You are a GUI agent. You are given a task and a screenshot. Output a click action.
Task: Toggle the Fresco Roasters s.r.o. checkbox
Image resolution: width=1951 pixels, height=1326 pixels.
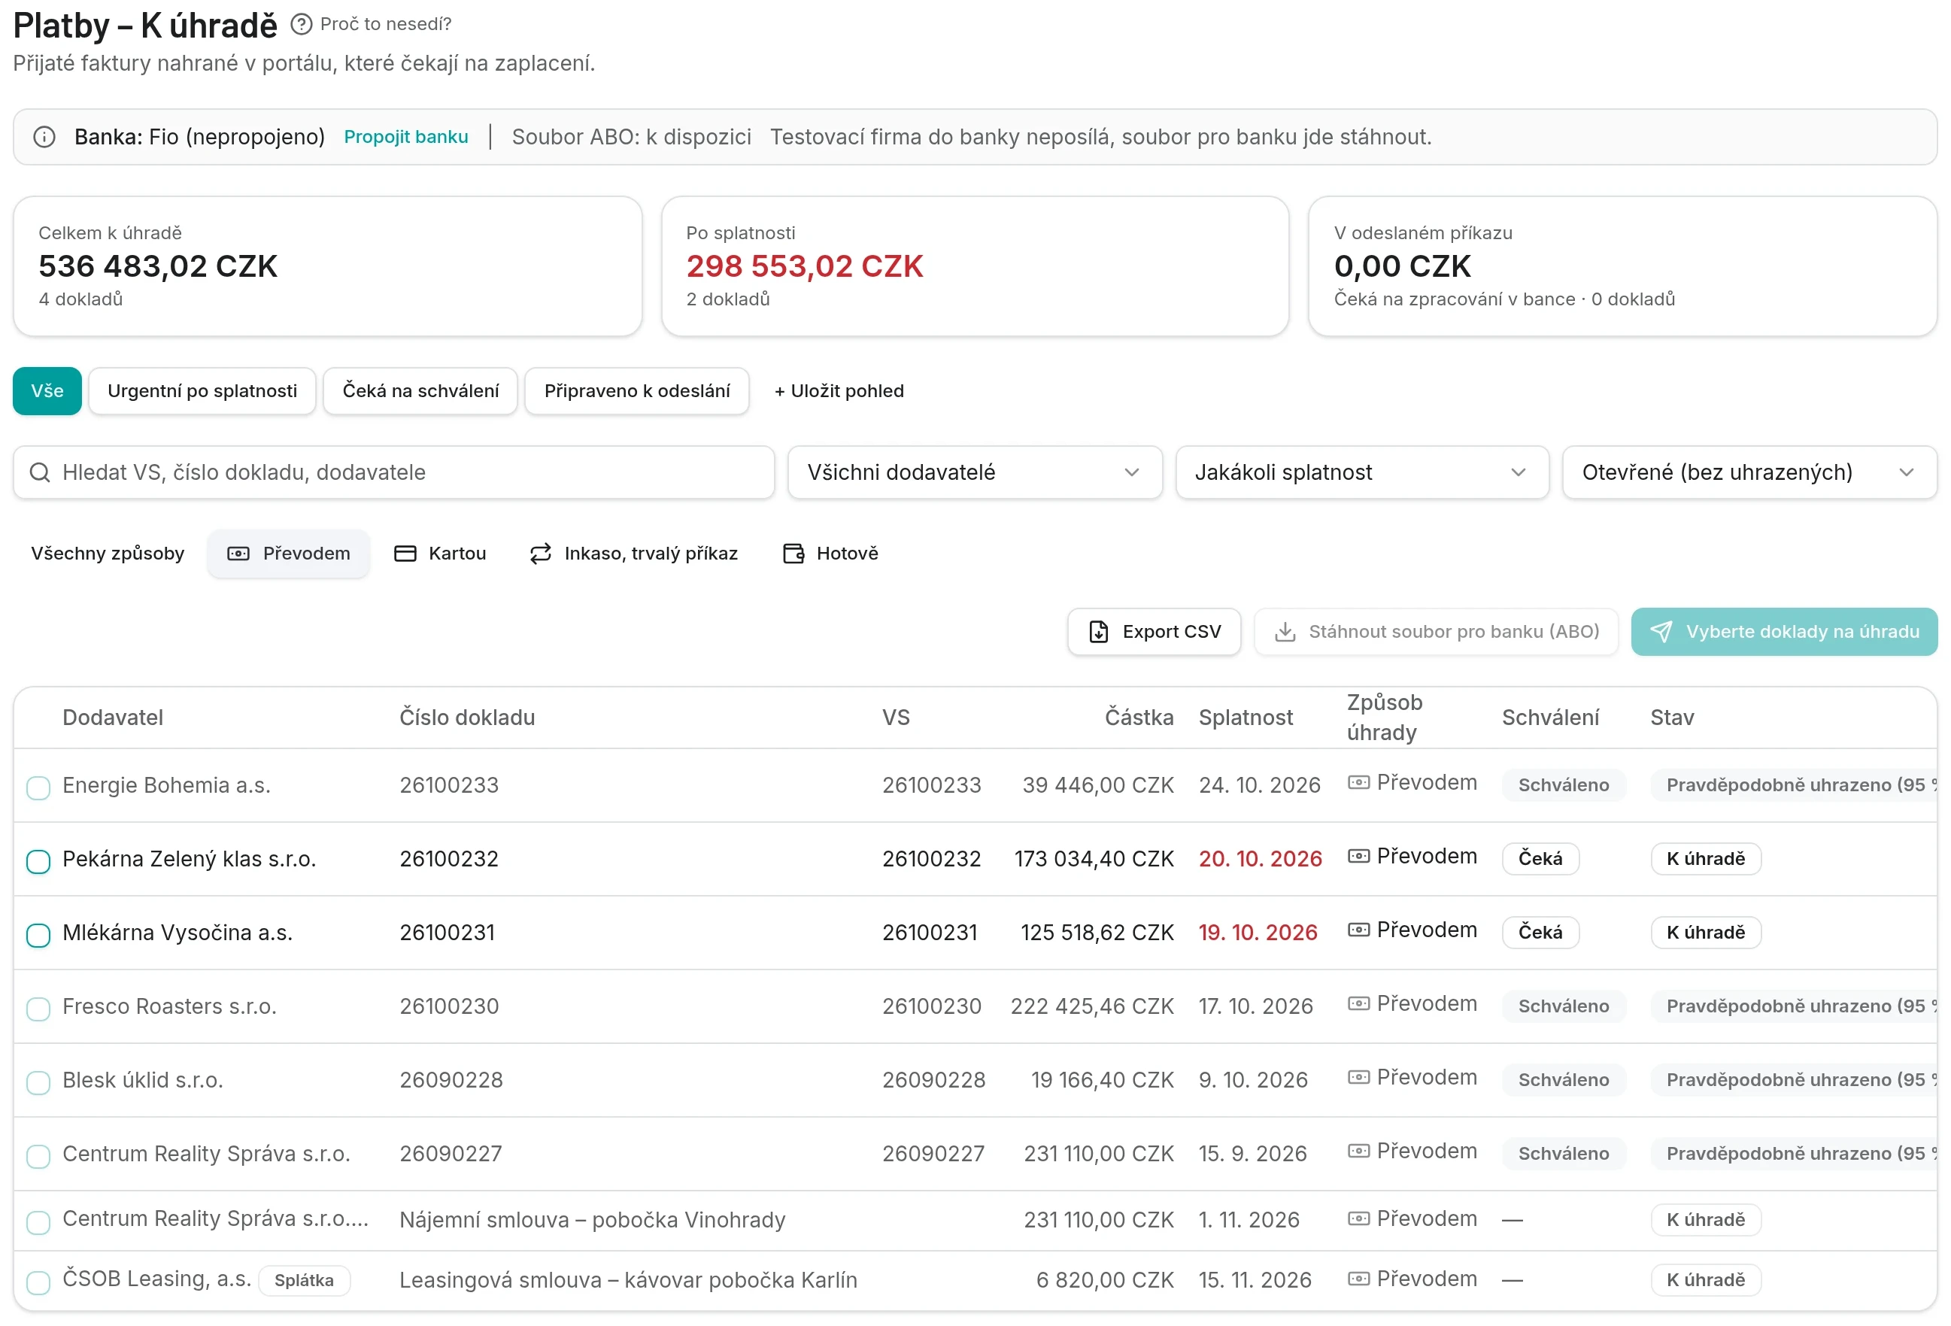[x=38, y=1010]
